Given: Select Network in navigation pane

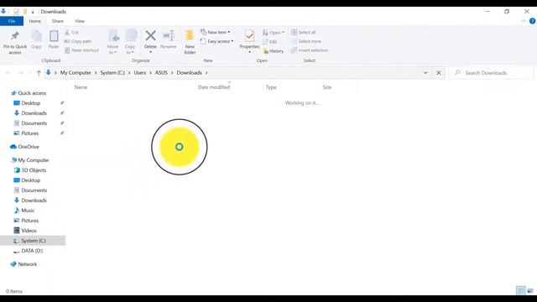Looking at the screenshot, I should [x=28, y=264].
